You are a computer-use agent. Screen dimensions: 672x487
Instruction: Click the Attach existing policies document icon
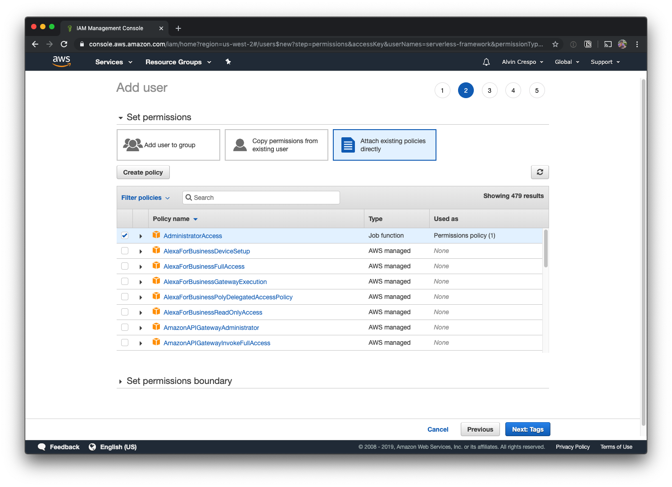(x=348, y=145)
